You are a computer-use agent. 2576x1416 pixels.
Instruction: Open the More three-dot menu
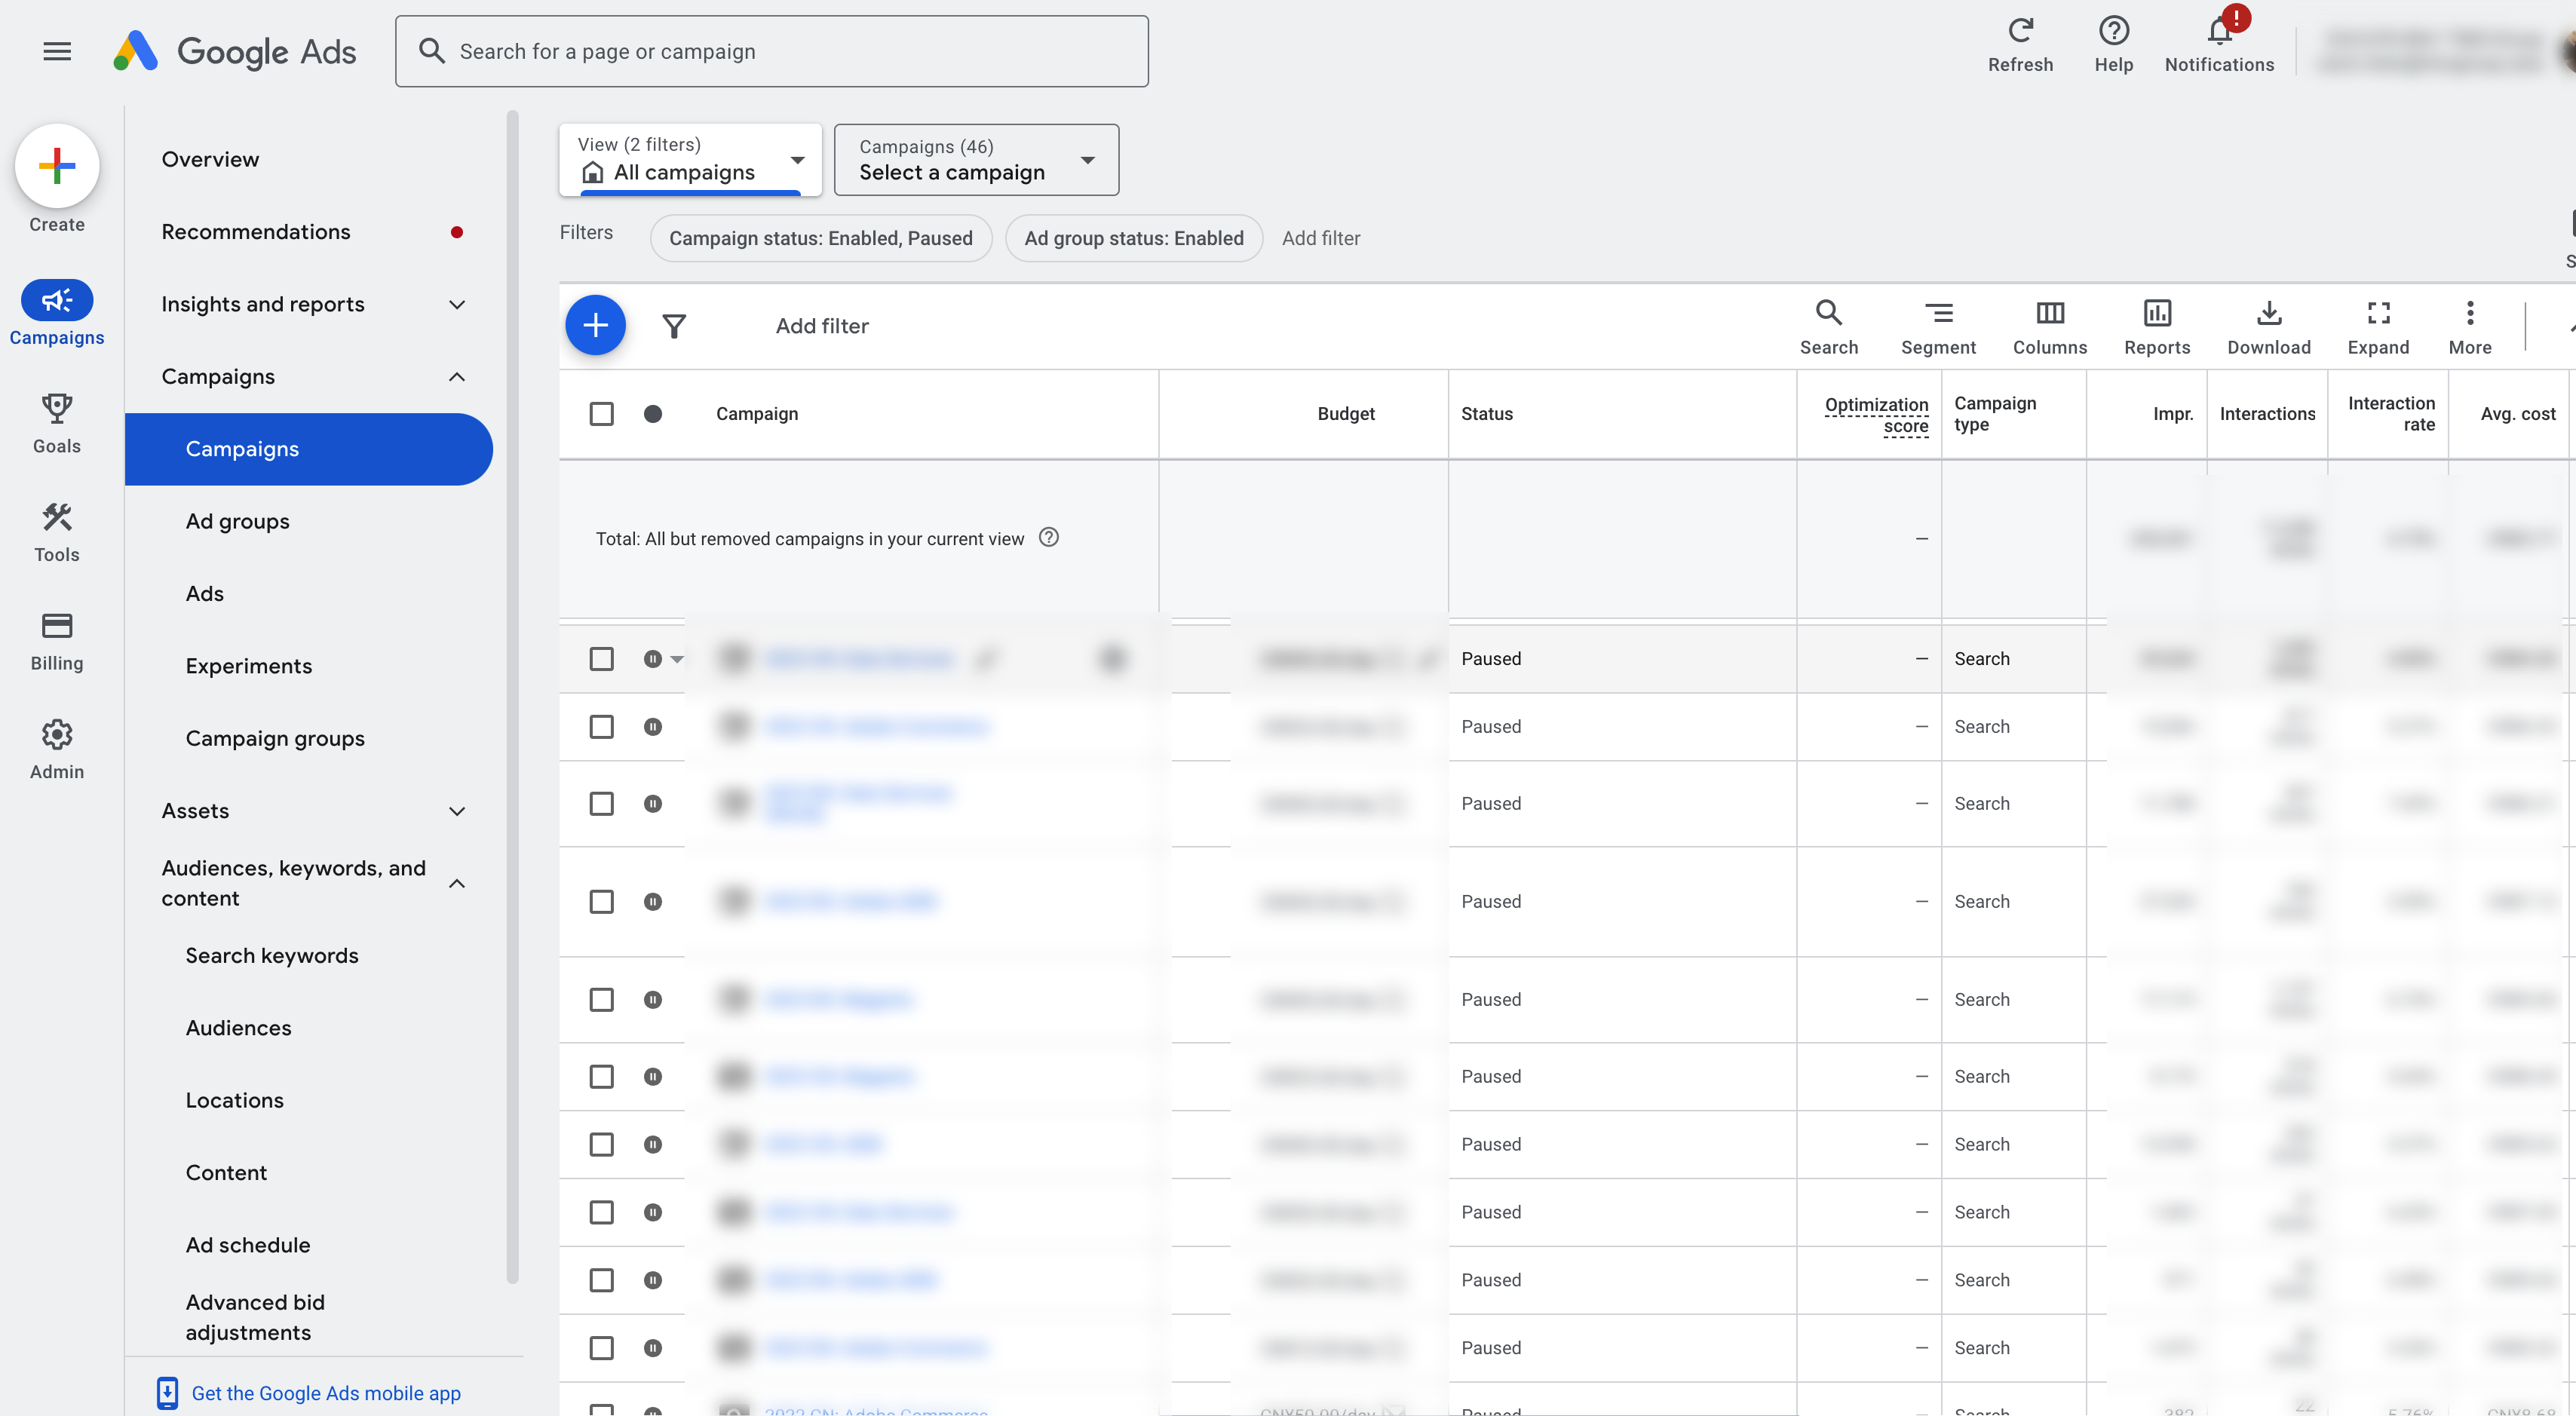click(2469, 327)
